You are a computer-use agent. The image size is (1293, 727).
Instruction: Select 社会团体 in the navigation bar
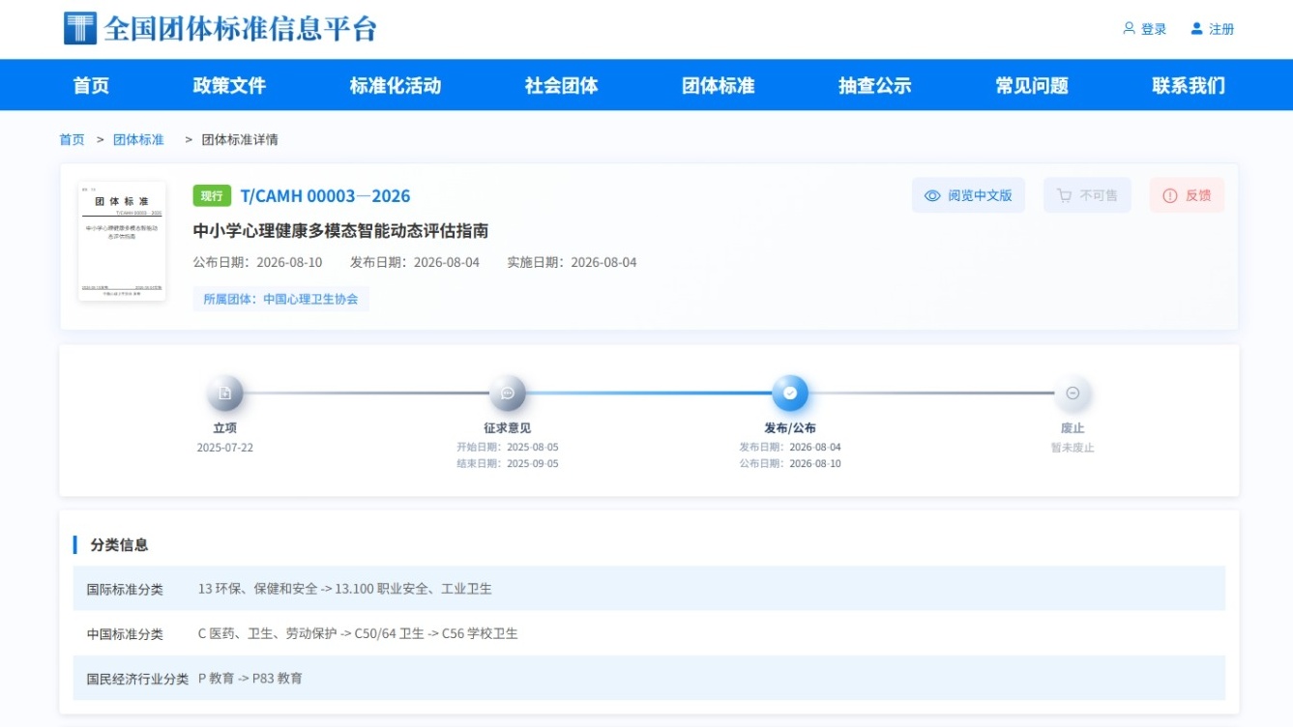click(562, 85)
